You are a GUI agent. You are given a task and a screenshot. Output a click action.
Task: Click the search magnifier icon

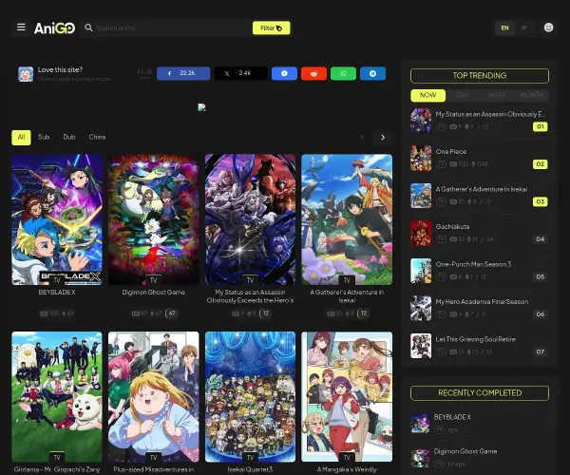click(88, 28)
